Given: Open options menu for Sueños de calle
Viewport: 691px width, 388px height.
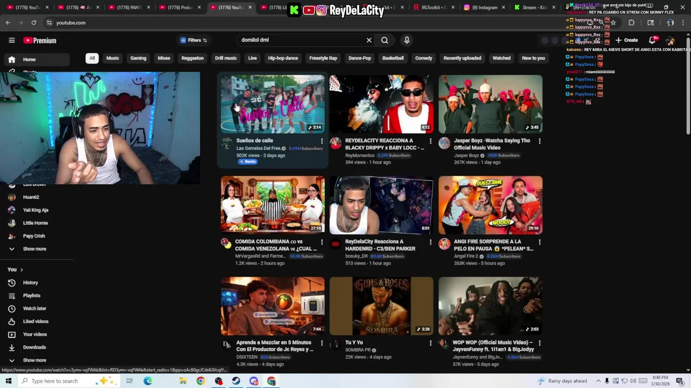Looking at the screenshot, I should (322, 141).
